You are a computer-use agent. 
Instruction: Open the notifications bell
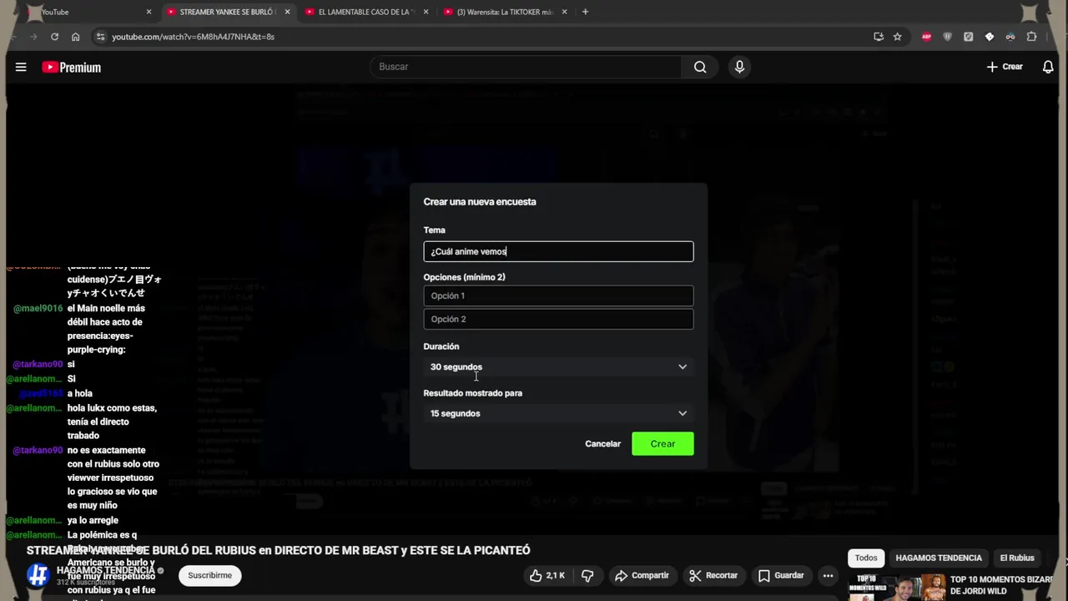coord(1048,67)
